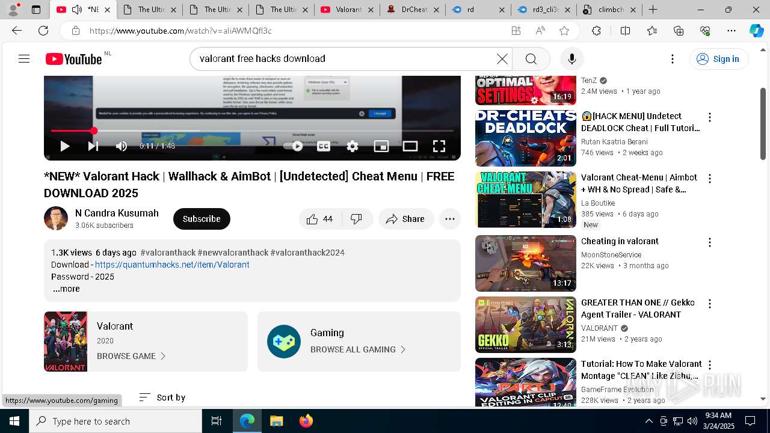Click the magnifier search button
Image resolution: width=770 pixels, height=433 pixels.
531,58
